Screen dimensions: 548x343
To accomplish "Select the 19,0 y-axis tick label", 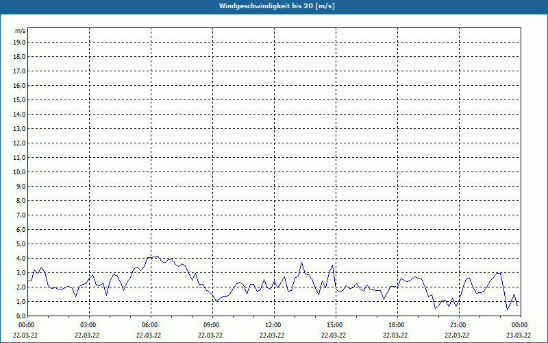I will tap(20, 42).
